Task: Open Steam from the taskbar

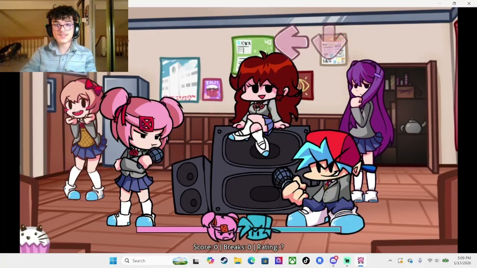Action: (x=224, y=261)
